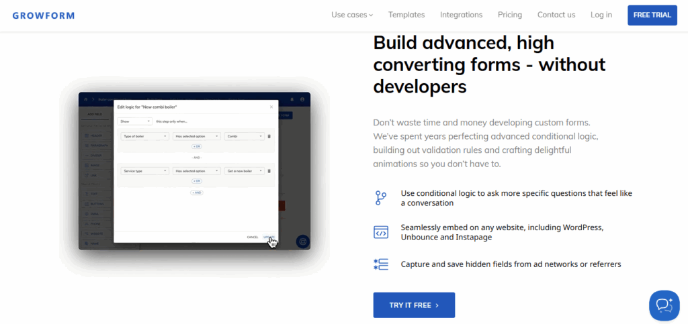Click the GROWFORM logo

tap(42, 15)
